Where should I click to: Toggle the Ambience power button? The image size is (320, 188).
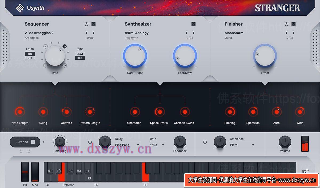coord(205,142)
